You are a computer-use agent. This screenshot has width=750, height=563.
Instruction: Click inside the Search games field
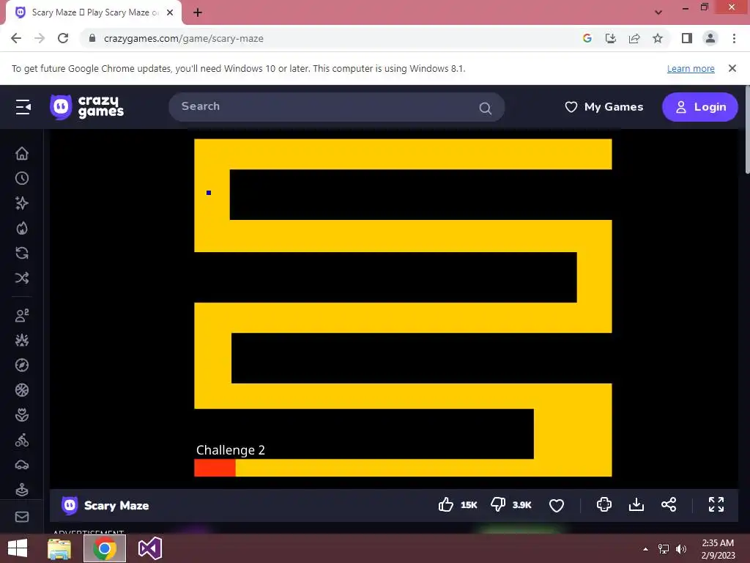pyautogui.click(x=336, y=107)
